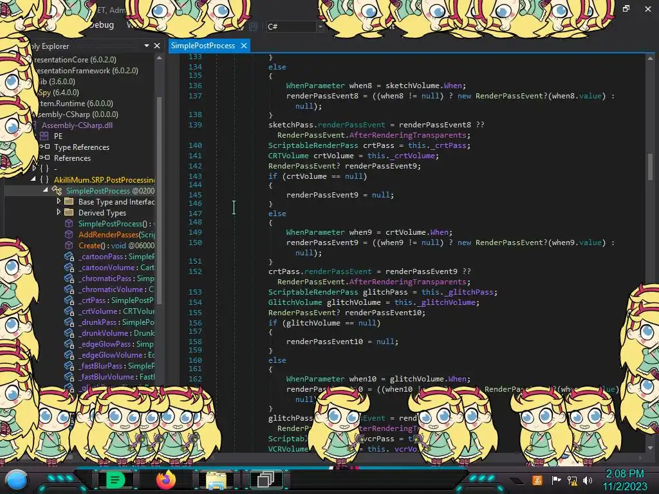Click the _drunkVolume field icon
Viewport: 659px width, 494px height.
[x=70, y=333]
